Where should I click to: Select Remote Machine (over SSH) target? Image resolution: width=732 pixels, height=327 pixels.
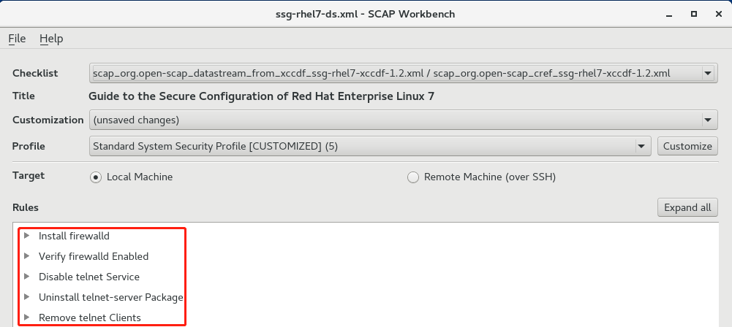pyautogui.click(x=413, y=177)
